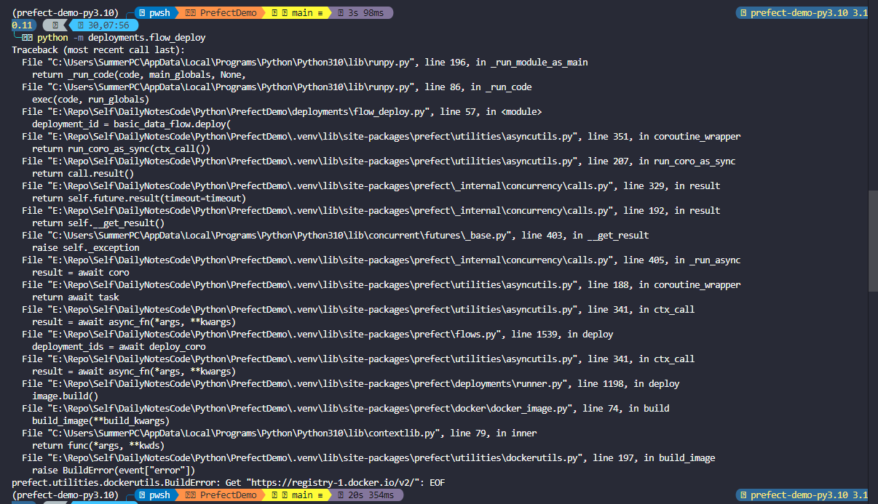Click the 'Traceback (most recent call last):' line

[98, 49]
